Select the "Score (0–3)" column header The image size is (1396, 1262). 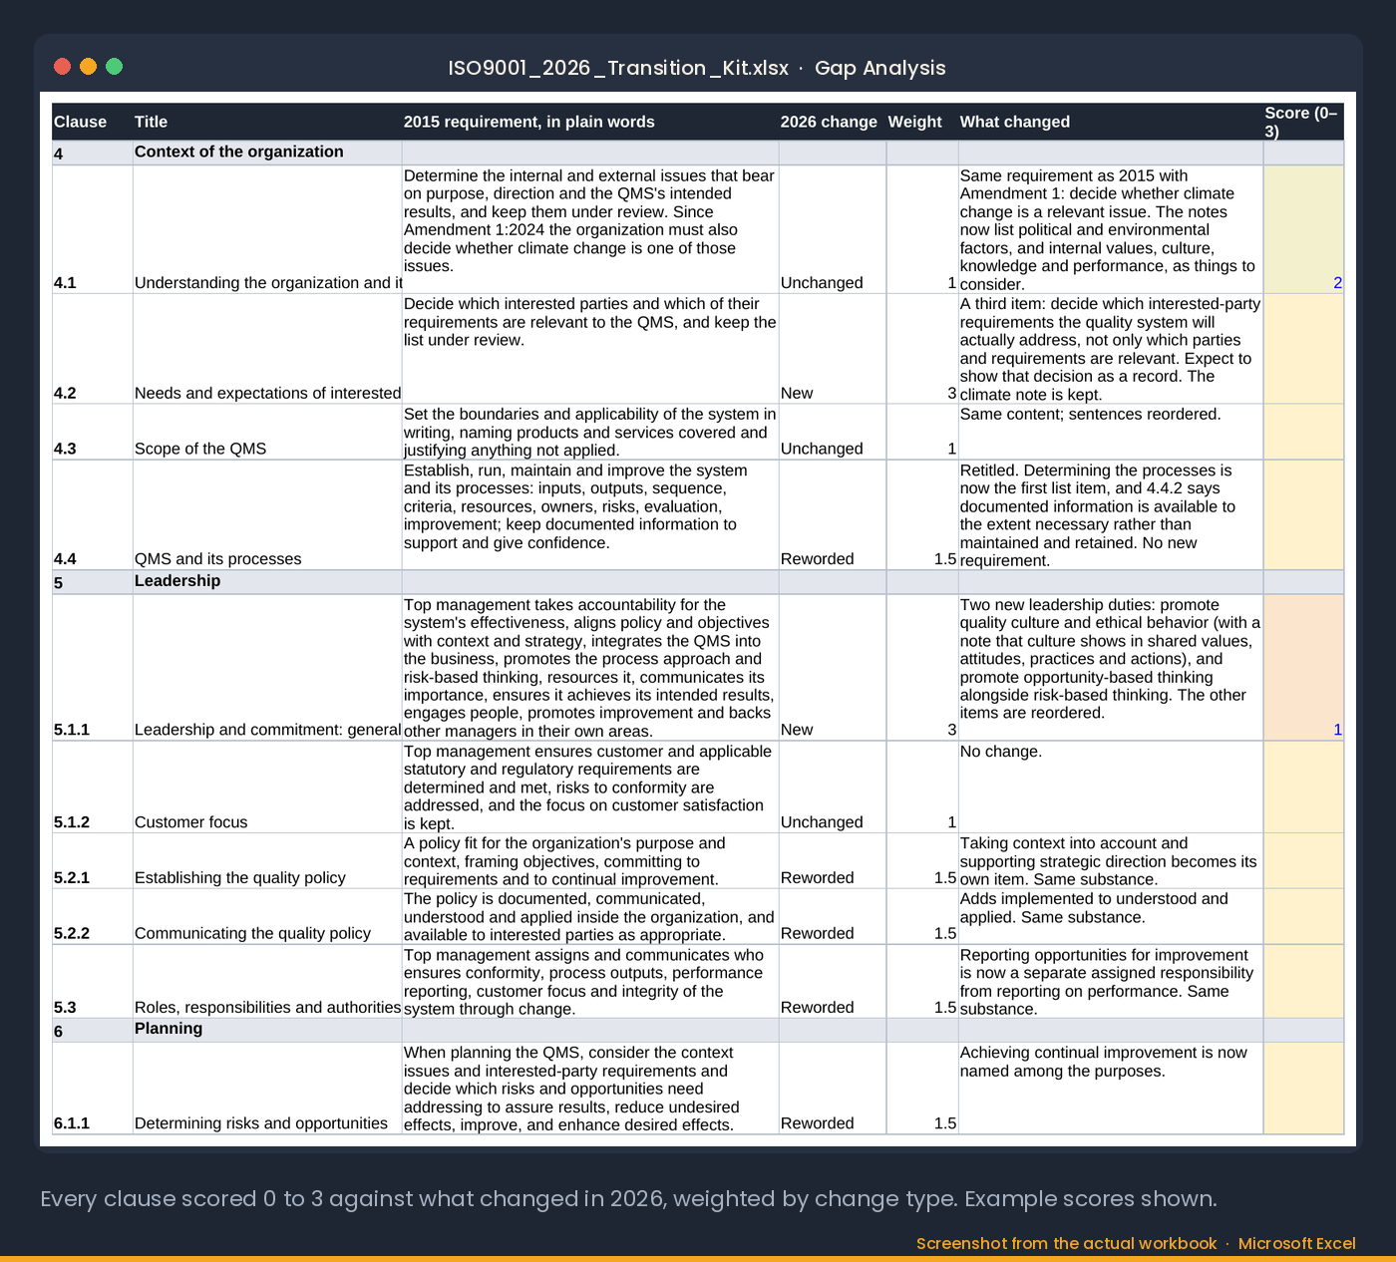1303,122
